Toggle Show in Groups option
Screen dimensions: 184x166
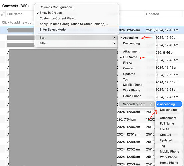(51, 13)
